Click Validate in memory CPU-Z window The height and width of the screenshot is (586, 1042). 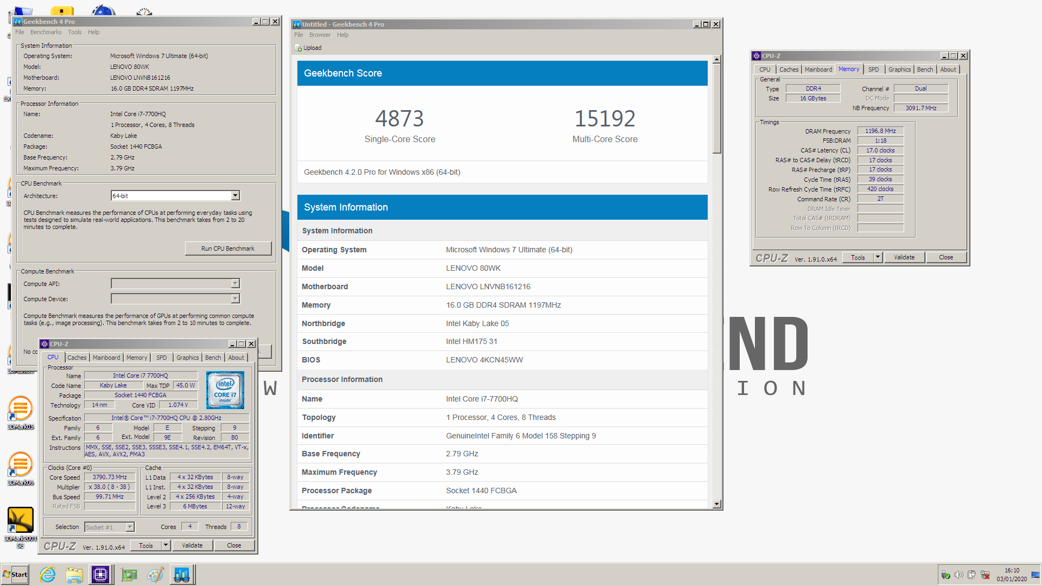[x=904, y=257]
